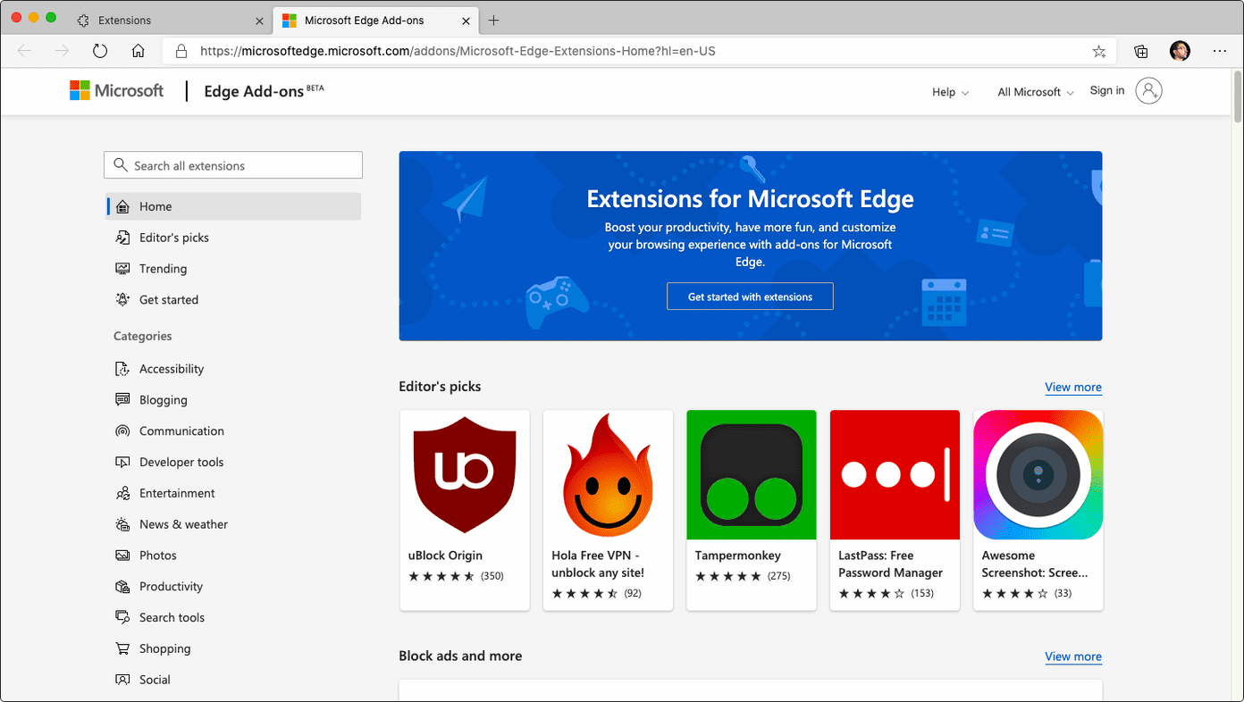Open the Settings and more menu
Viewport: 1244px width, 702px height.
pos(1220,51)
